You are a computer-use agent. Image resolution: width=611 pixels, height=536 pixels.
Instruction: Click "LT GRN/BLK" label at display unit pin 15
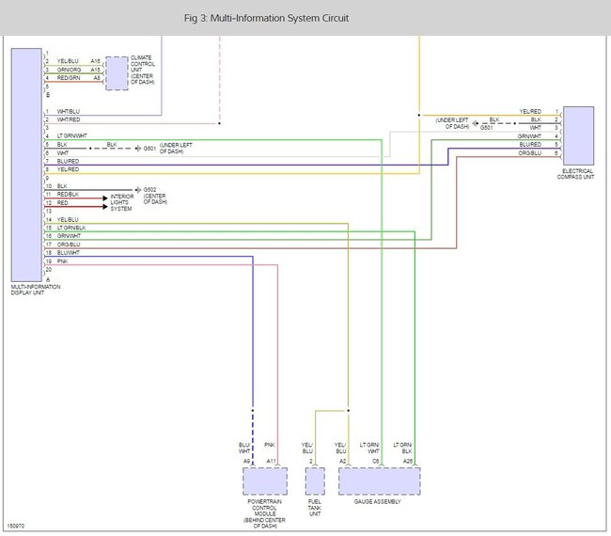(71, 228)
